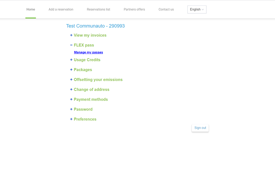Expand Offsetting your emissions section
The height and width of the screenshot is (194, 275).
[98, 80]
